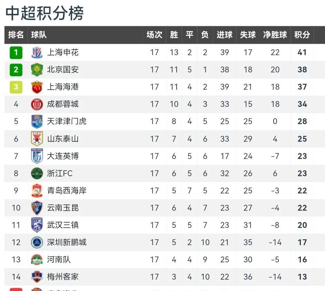Sort table by 积分 points column header

[x=302, y=35]
